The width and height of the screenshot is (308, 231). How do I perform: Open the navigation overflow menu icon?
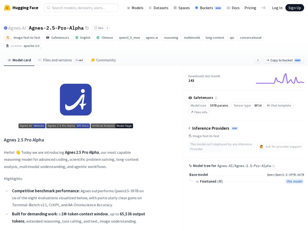tap(263, 8)
